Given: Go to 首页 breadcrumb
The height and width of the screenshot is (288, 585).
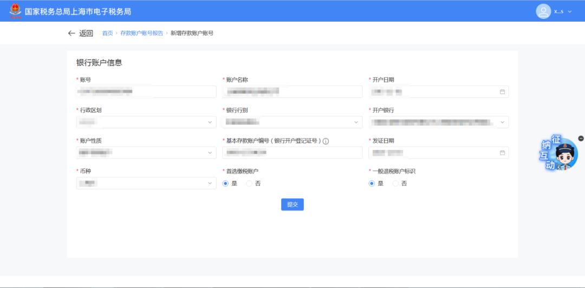Looking at the screenshot, I should (x=107, y=33).
